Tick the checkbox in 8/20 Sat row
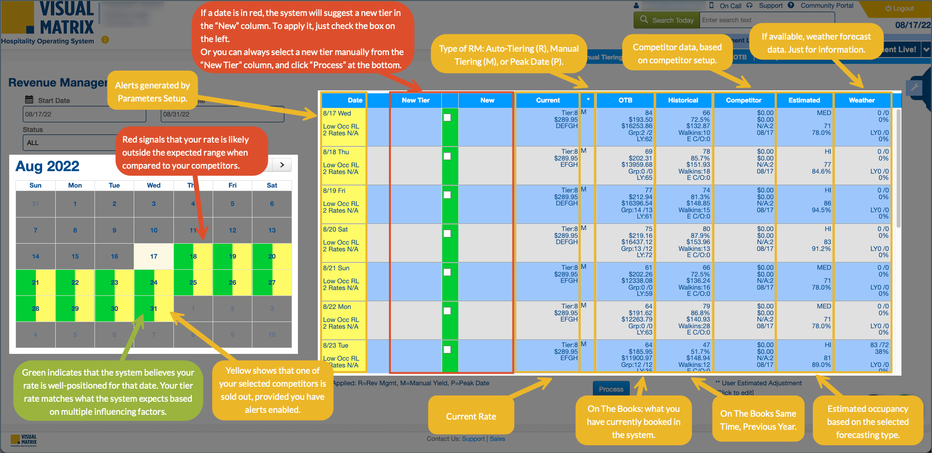 tap(447, 234)
